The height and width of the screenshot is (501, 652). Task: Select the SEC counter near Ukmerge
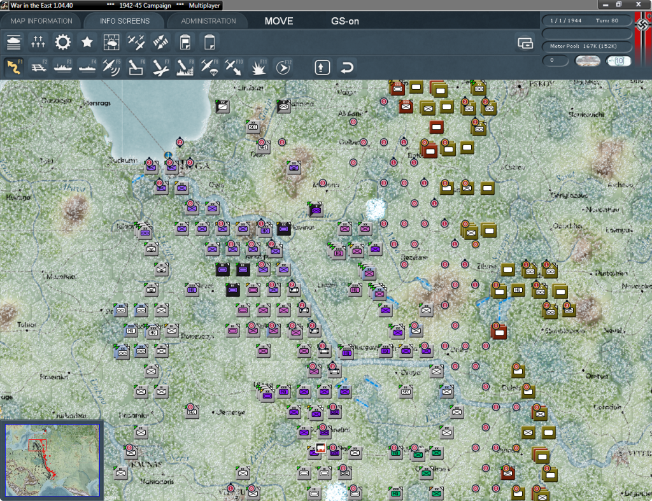192,412
